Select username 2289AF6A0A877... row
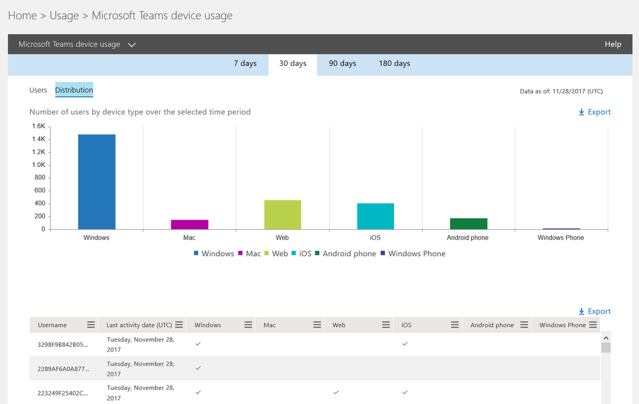This screenshot has height=404, width=639. coord(315,369)
